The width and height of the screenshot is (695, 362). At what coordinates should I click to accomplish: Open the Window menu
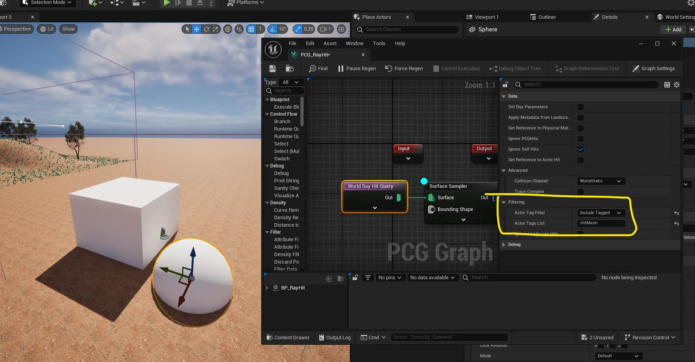[x=355, y=44]
